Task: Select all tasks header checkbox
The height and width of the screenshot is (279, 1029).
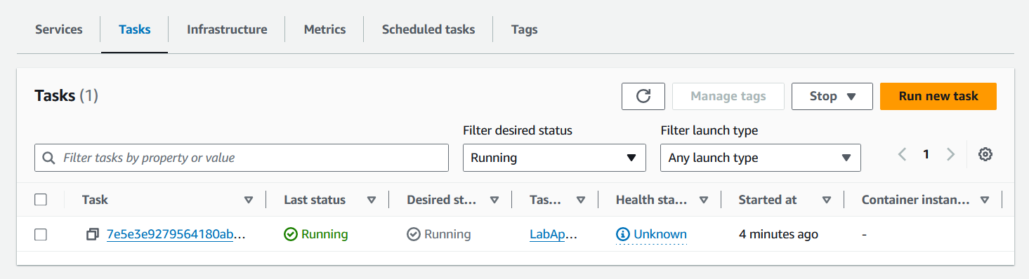Action: click(x=41, y=200)
